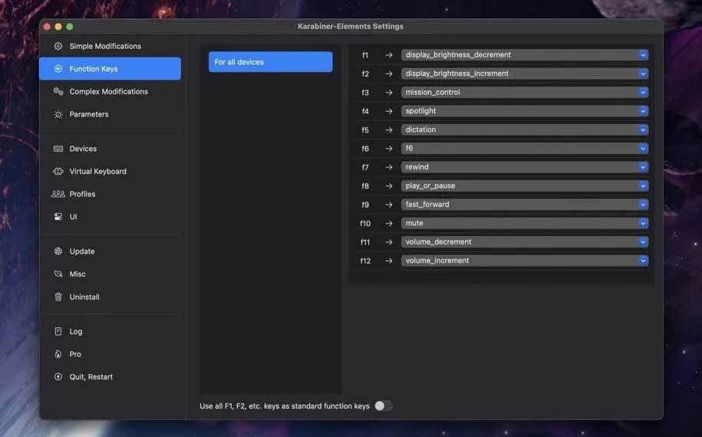Select the Parameters sun-shaped icon

click(58, 114)
